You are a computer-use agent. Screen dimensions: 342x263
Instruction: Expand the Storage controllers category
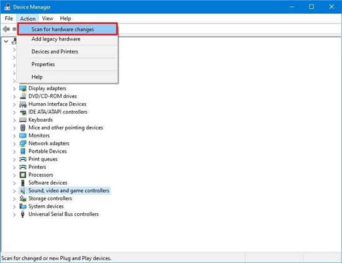(x=14, y=199)
